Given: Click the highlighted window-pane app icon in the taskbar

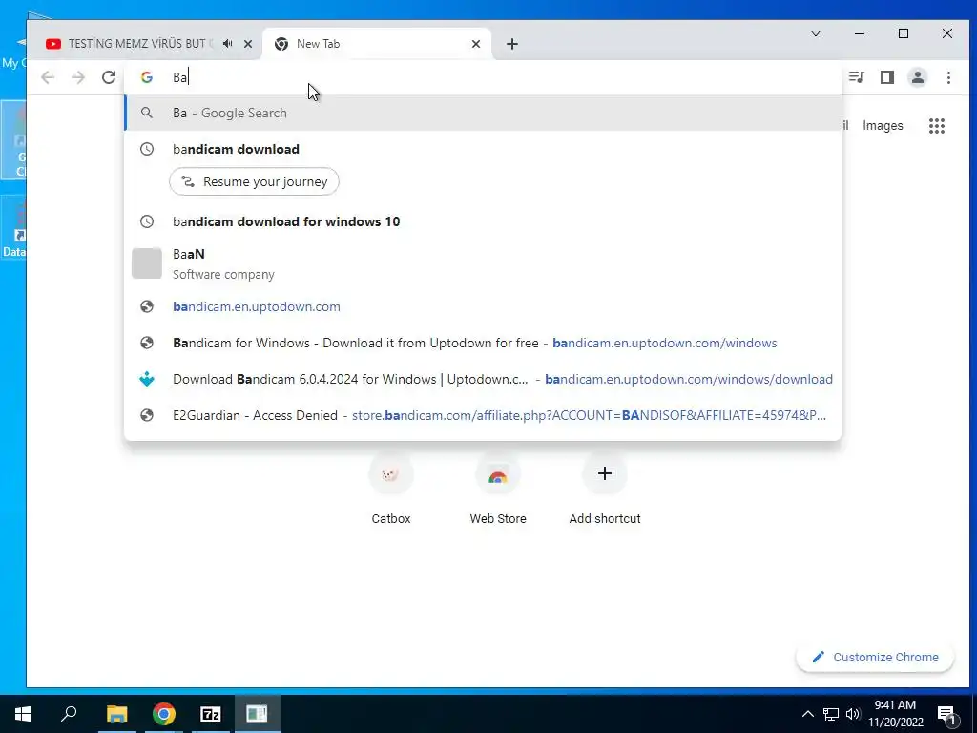Looking at the screenshot, I should coord(257,713).
